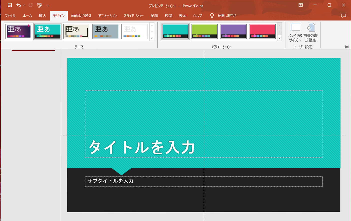Image resolution: width=351 pixels, height=221 pixels.
Task: Select the third theme thumbnail
Action: (77, 31)
